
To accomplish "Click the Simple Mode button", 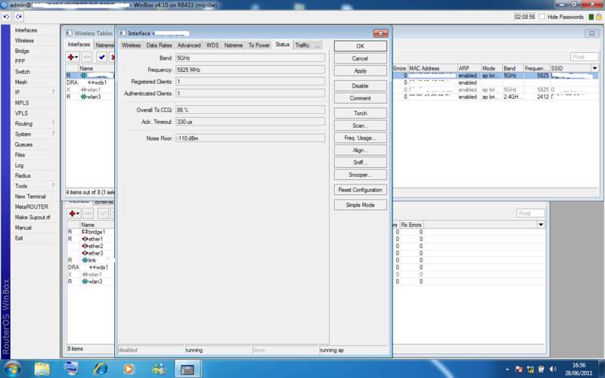I will (x=360, y=205).
